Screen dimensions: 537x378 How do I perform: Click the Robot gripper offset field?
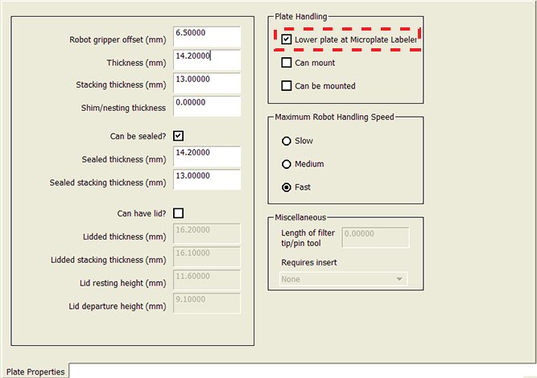[207, 37]
